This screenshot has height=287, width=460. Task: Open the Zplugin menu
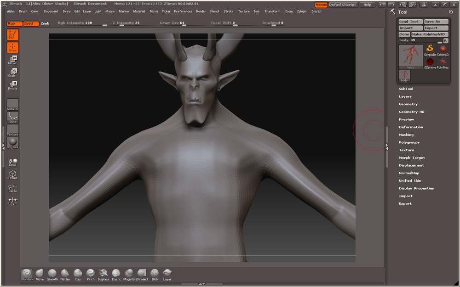[302, 11]
